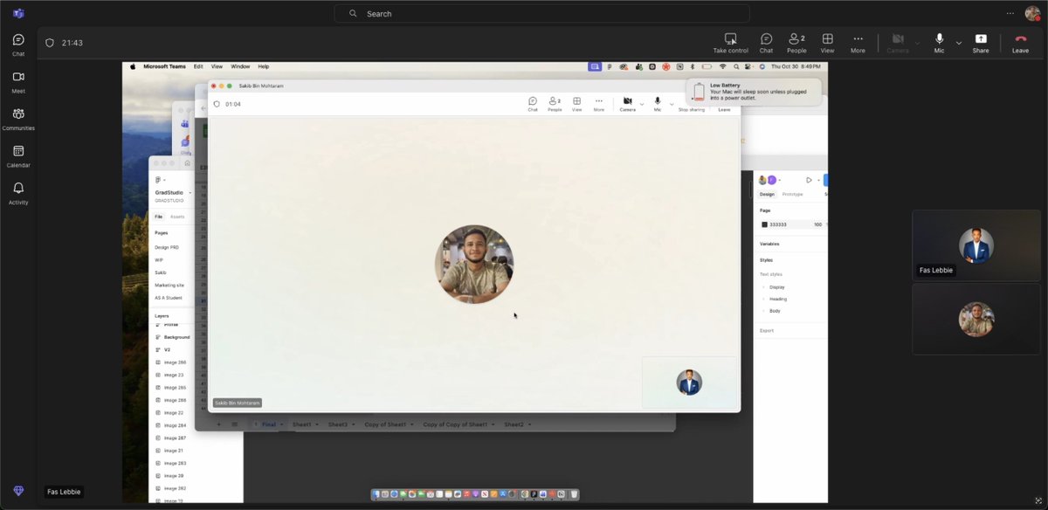The image size is (1048, 510).
Task: Open Meet in the Teams sidebar
Action: pyautogui.click(x=18, y=81)
